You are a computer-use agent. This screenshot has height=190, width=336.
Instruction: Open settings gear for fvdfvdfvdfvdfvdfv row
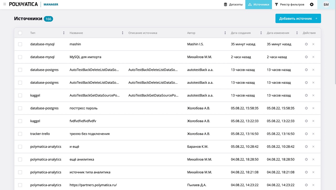point(306,121)
